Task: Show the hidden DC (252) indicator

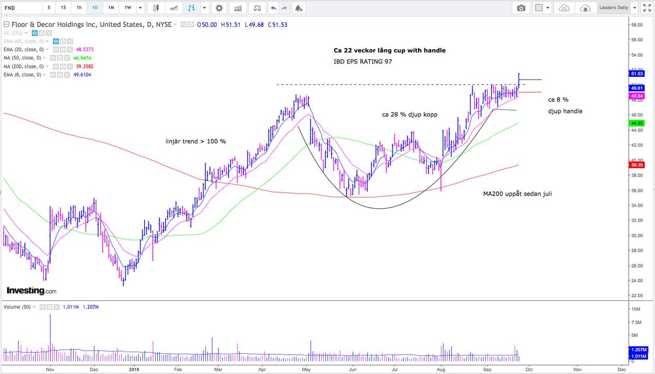Action: point(34,33)
